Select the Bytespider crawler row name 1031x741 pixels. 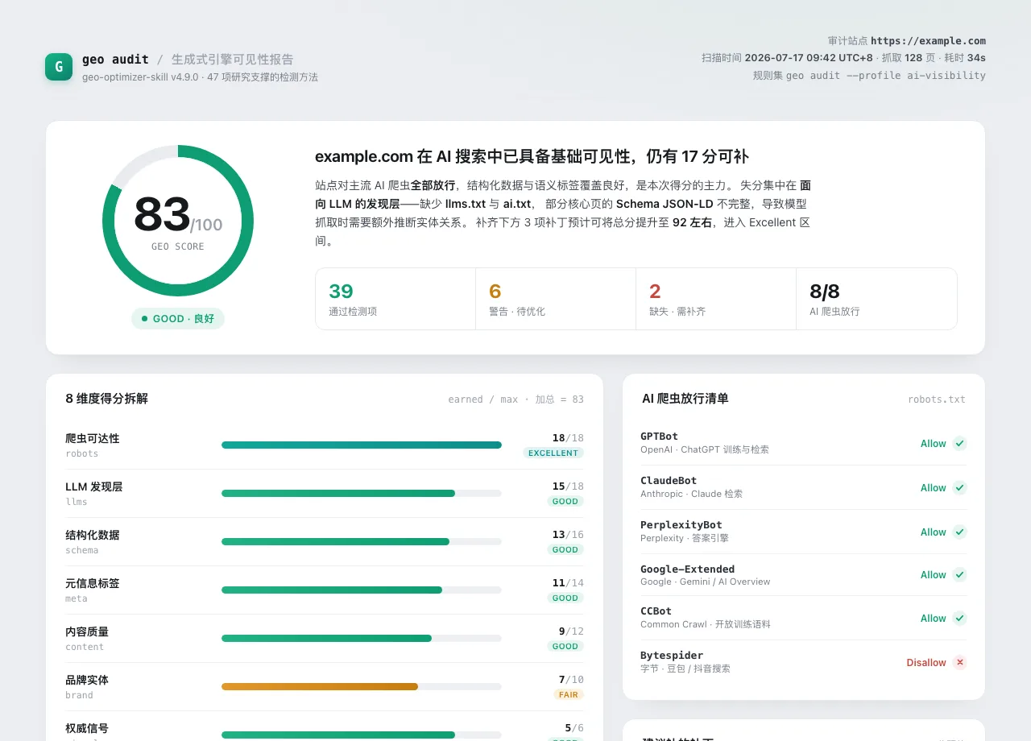672,655
